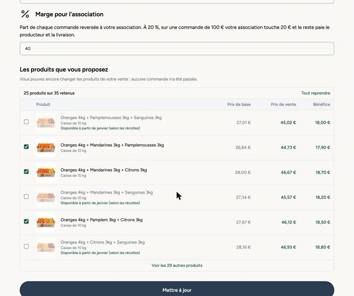Select the product name Oranges 4kg + Pamplem 3kg + Citrons 3kg
This screenshot has height=296, width=354.
click(x=102, y=220)
